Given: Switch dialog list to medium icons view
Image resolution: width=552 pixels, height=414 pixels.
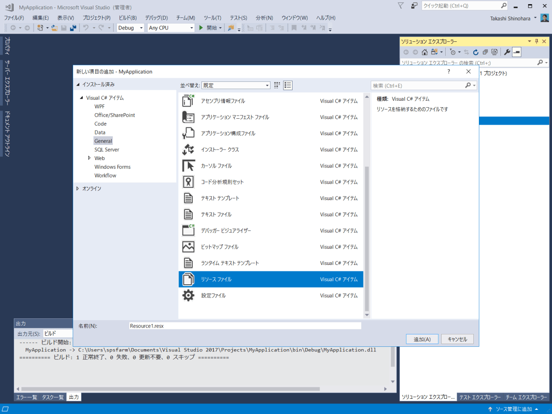Looking at the screenshot, I should tap(288, 85).
